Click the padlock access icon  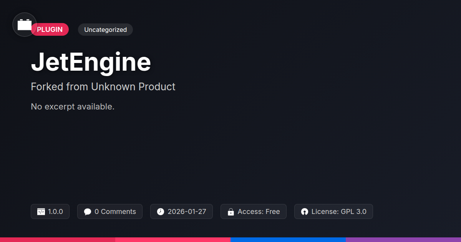click(231, 212)
